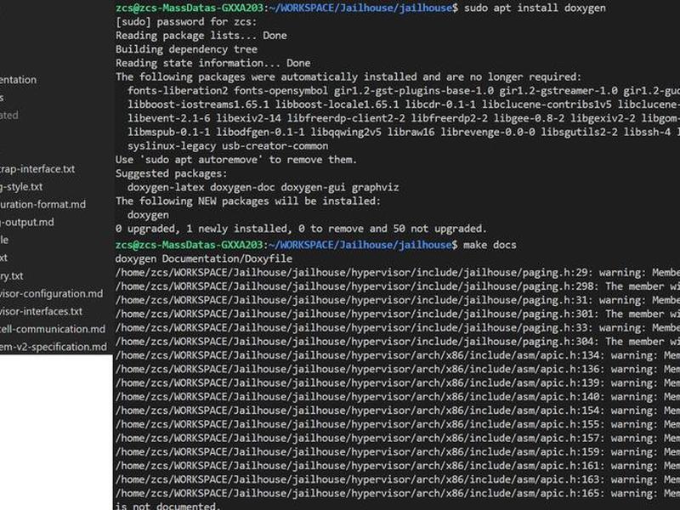Image resolution: width=680 pixels, height=510 pixels.
Task: Open the file ending in em-v2-specification.md
Action: 54,347
